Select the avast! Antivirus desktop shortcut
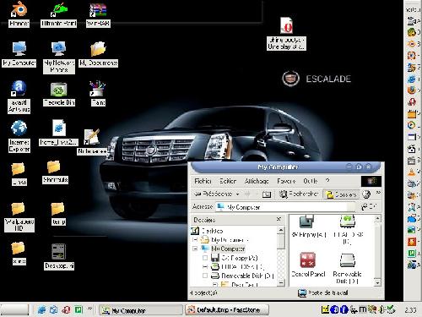Screen dimensions: 422x317 (x=19, y=96)
